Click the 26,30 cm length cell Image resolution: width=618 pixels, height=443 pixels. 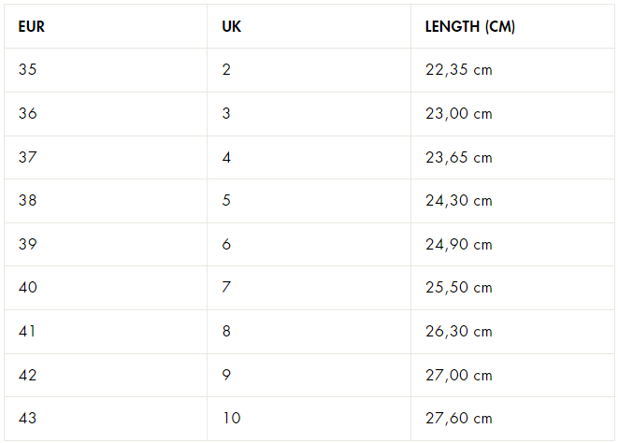click(458, 331)
